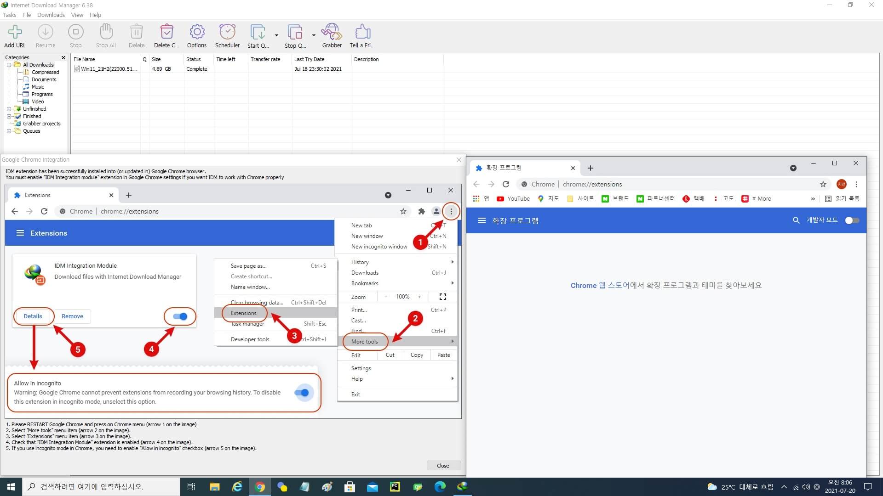Open the File menu in IDM
Image resolution: width=883 pixels, height=496 pixels.
27,15
